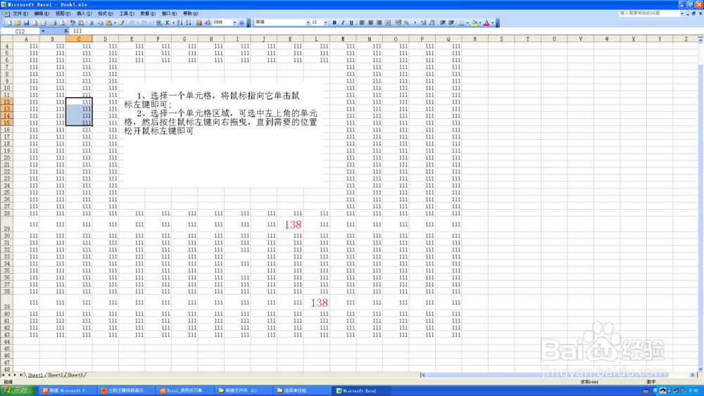Align text left in the formatting toolbar
Screen dimensions: 704x396
(x=362, y=23)
